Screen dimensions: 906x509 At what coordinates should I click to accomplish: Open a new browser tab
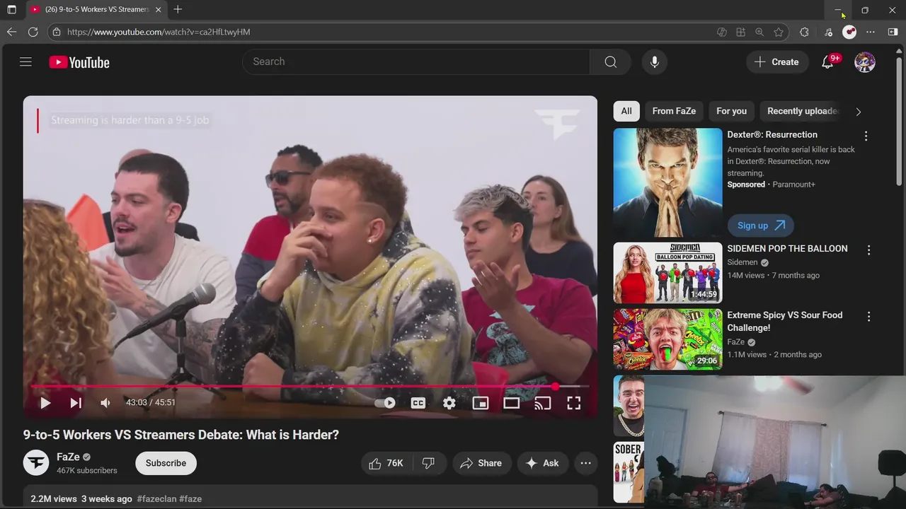click(x=178, y=10)
